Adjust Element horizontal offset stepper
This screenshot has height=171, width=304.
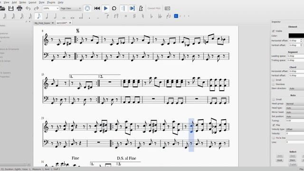coord(301,40)
